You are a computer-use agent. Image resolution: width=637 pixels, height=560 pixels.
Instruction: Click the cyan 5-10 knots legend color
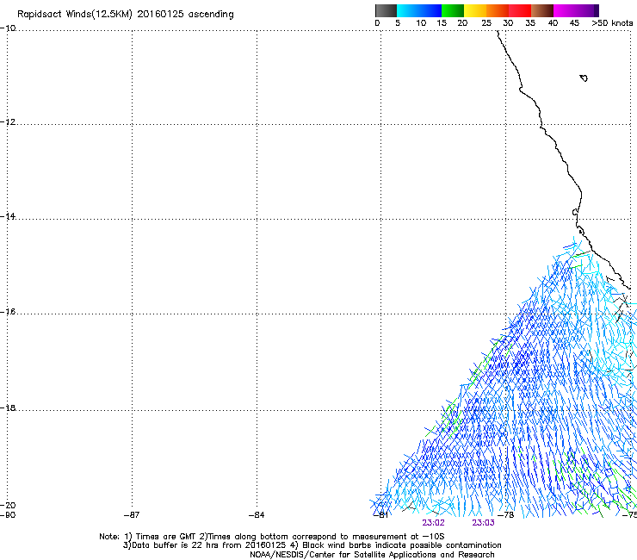point(407,10)
